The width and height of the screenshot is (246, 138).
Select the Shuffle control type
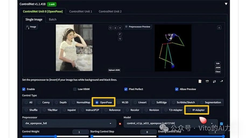click(31, 110)
